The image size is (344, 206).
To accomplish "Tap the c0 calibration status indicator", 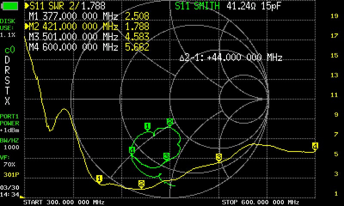I will point(10,50).
